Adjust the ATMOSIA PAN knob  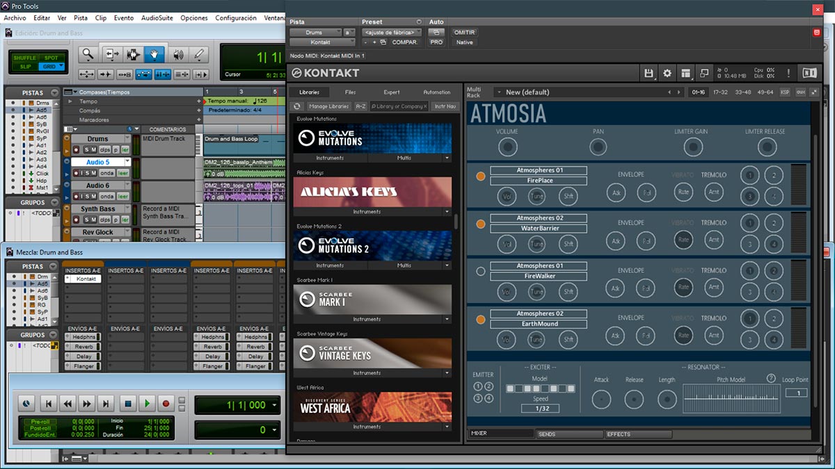598,147
